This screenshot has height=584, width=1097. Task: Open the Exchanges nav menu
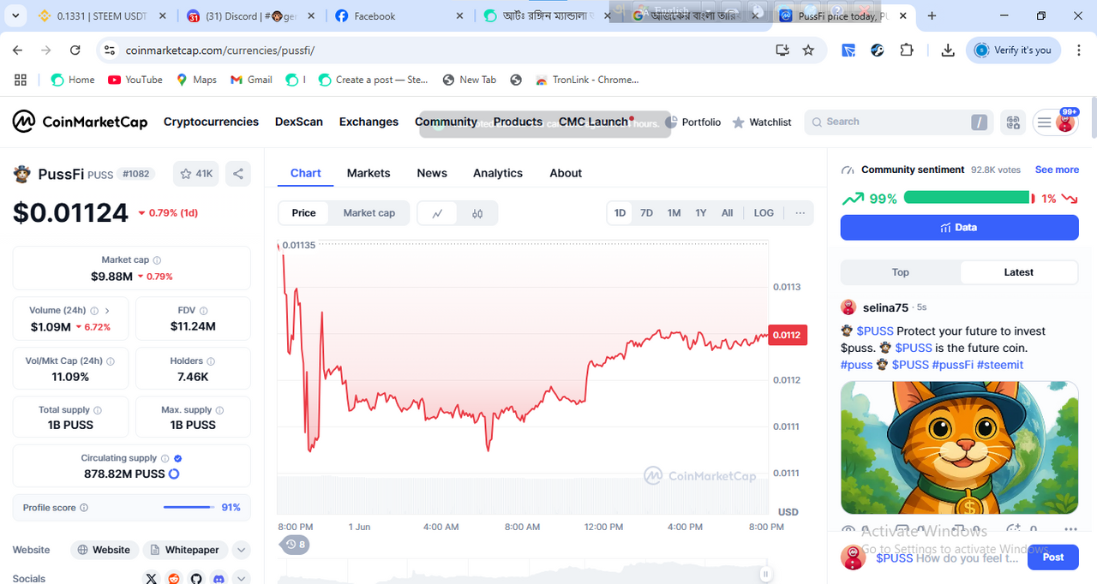(369, 122)
